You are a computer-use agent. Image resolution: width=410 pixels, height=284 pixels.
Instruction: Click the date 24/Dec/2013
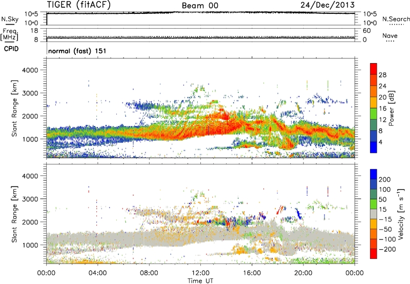327,5
